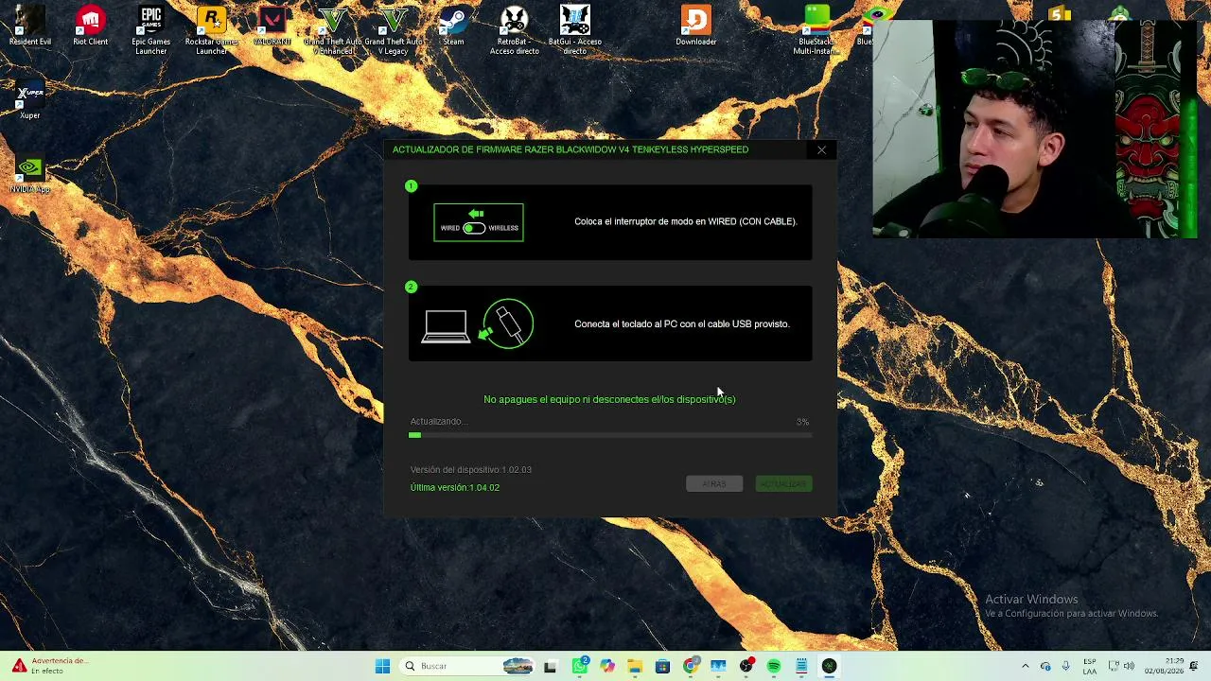
Task: Select the VALORANT desktop shortcut
Action: [x=272, y=26]
